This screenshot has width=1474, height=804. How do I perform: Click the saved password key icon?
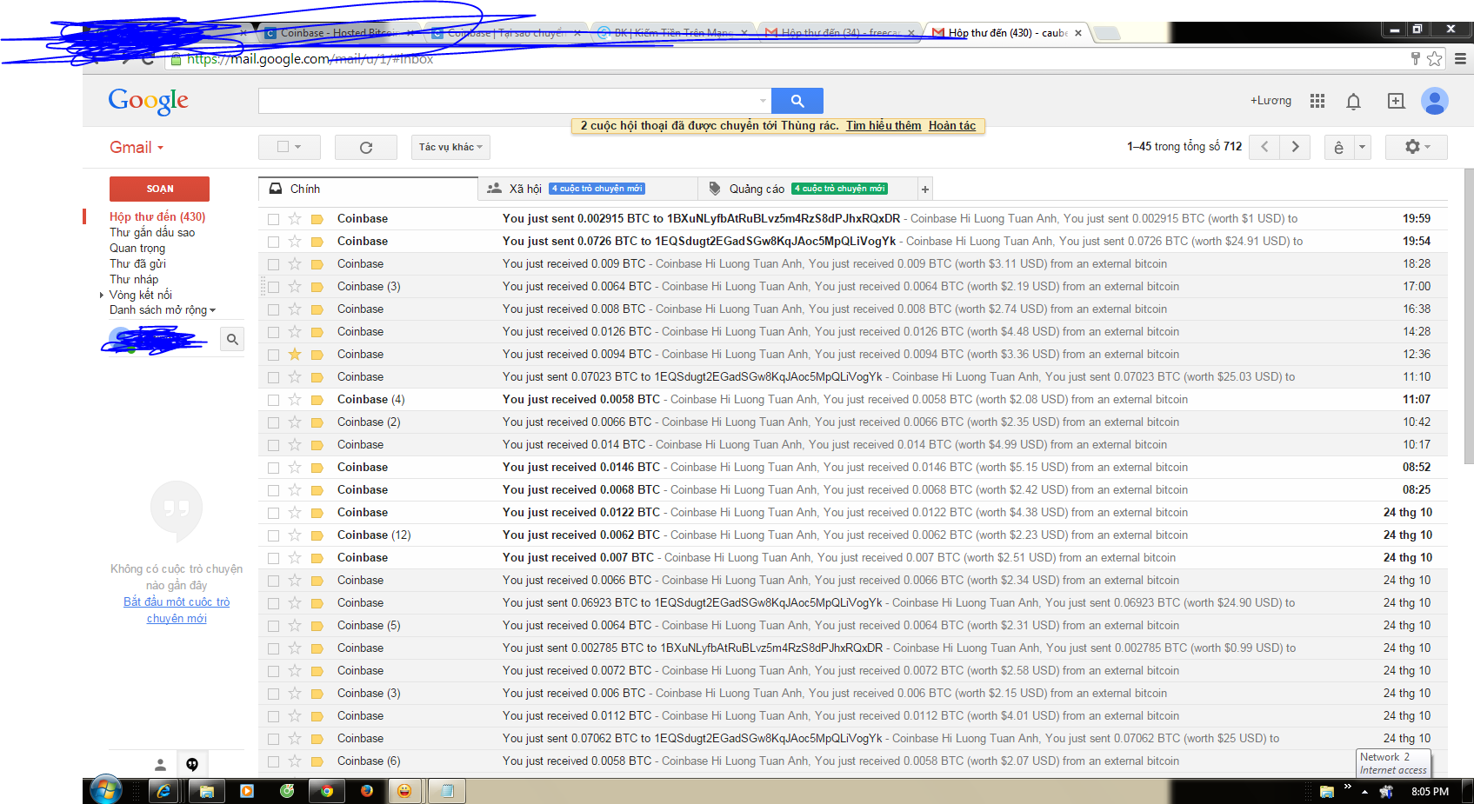click(x=1415, y=58)
